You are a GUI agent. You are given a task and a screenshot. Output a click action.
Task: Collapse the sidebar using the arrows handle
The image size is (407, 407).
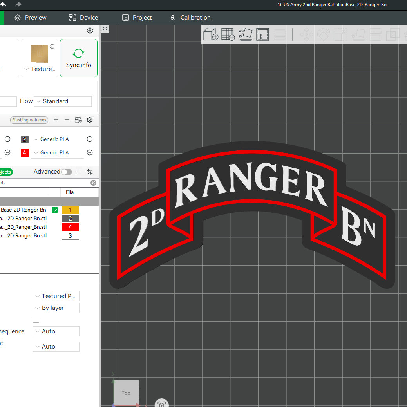105,29
